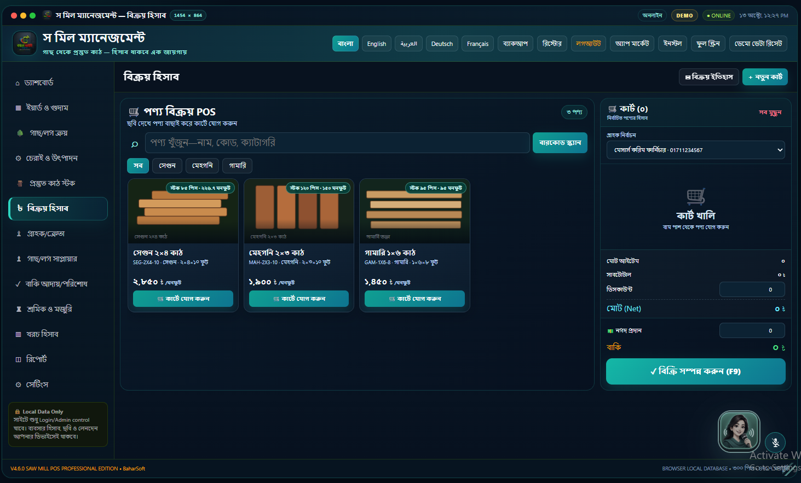
Task: Select গ্রাহক/ক্রেতা in sidebar
Action: tap(58, 234)
